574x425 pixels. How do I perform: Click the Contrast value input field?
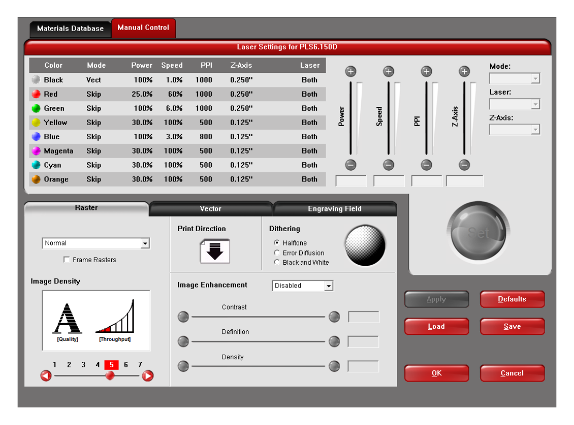click(x=363, y=317)
